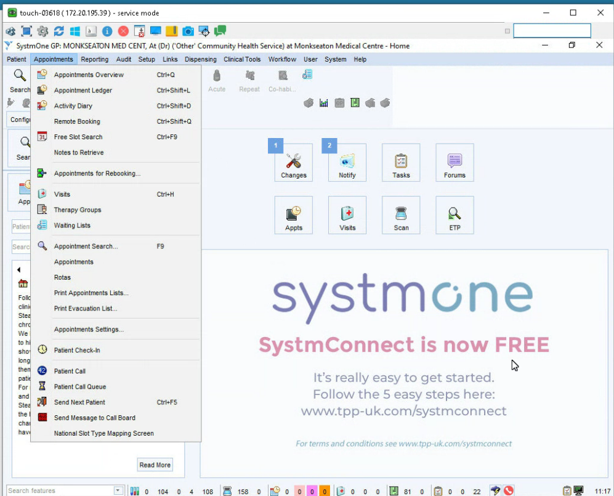Click the Search features input field
The height and width of the screenshot is (496, 614).
(60, 490)
